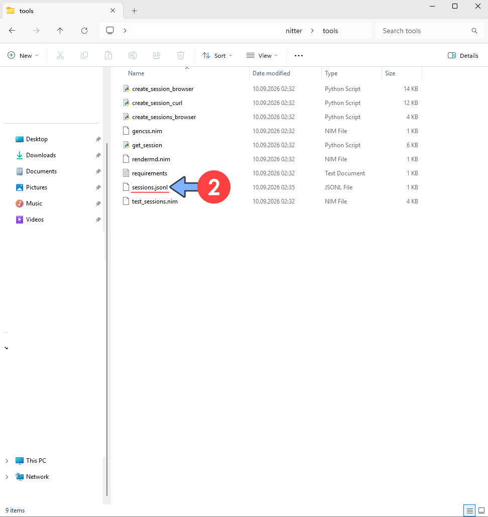Click the search magnifier icon
This screenshot has width=488, height=517.
(474, 31)
